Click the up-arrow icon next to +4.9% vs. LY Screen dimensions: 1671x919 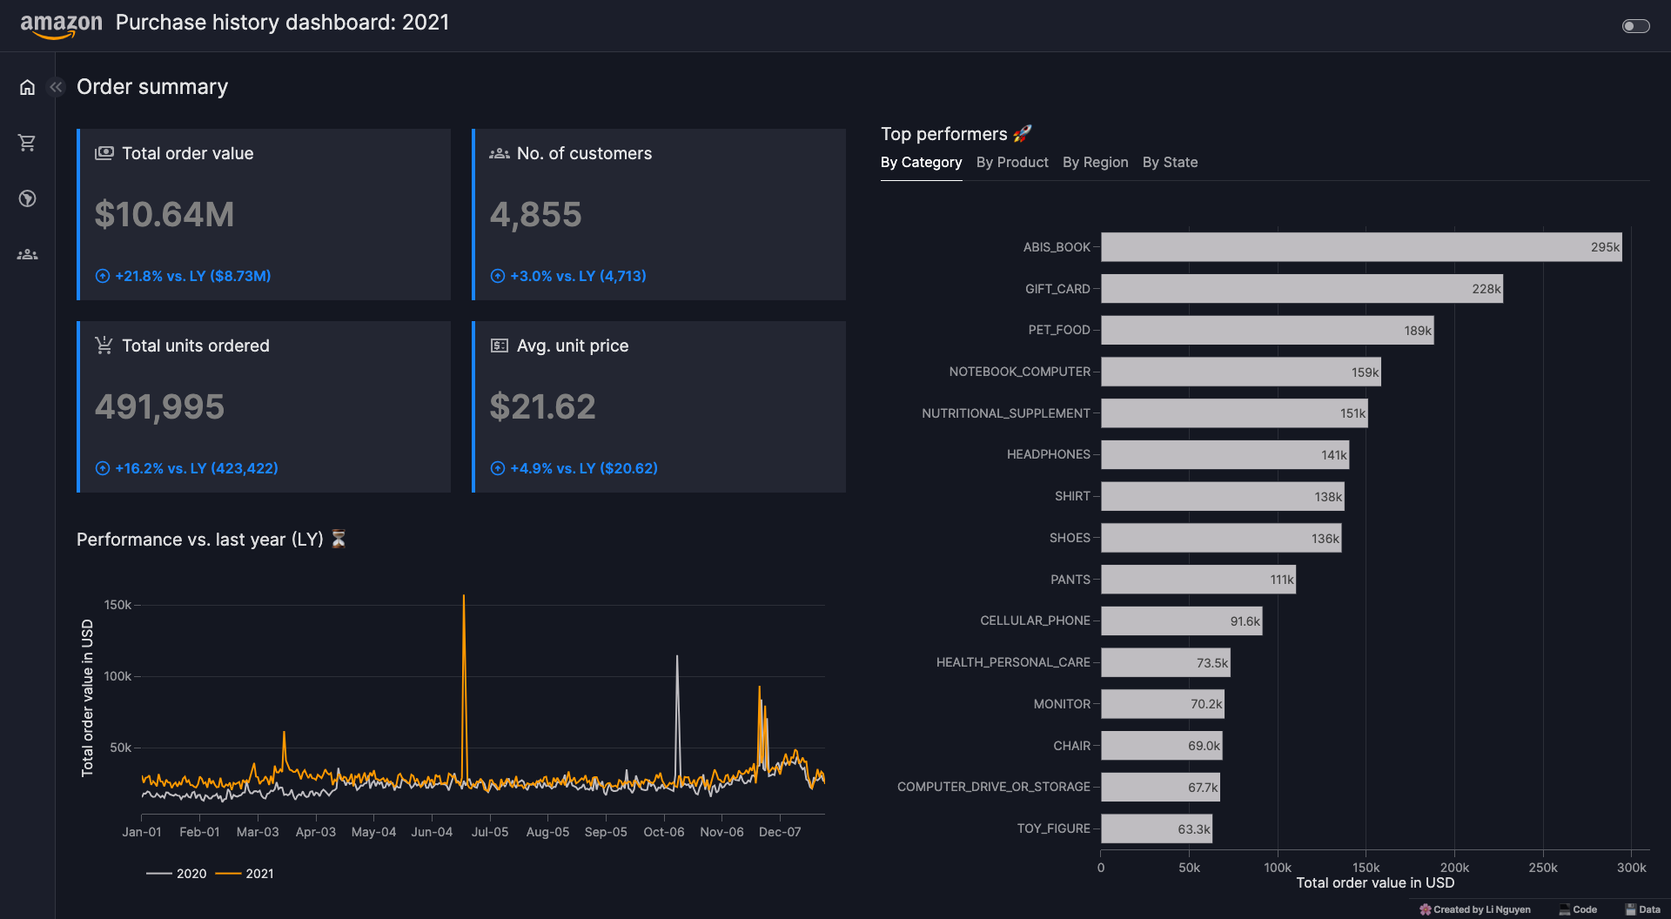[498, 468]
